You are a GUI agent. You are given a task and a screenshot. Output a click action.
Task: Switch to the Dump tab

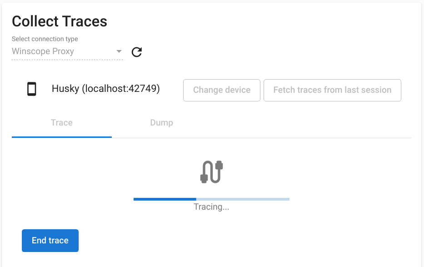coord(161,122)
